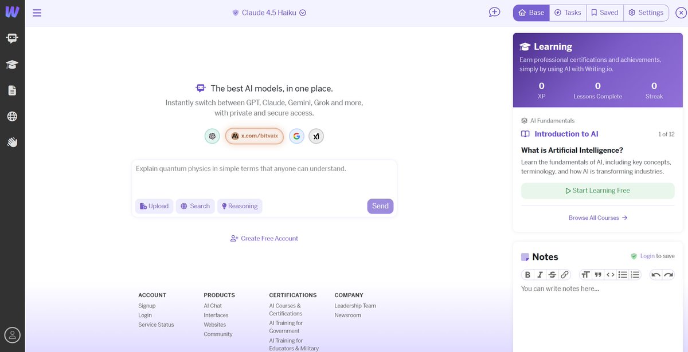Insert a bulleted list in Notes
Screen dimensions: 688x352
(623, 275)
